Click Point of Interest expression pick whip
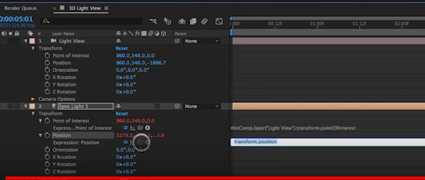 click(x=140, y=128)
